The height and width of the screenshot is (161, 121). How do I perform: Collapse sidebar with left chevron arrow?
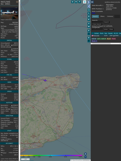(89, 6)
